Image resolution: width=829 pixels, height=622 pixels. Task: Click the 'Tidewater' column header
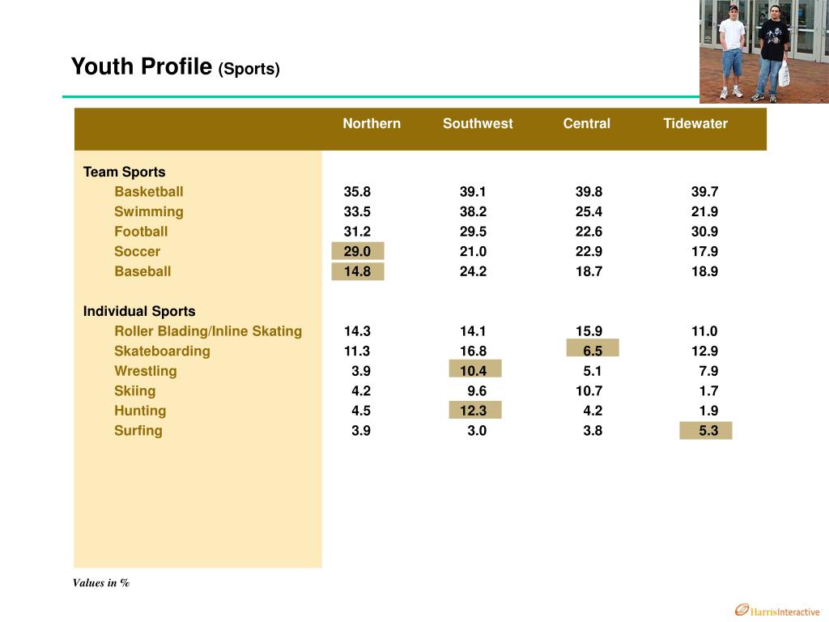point(695,124)
